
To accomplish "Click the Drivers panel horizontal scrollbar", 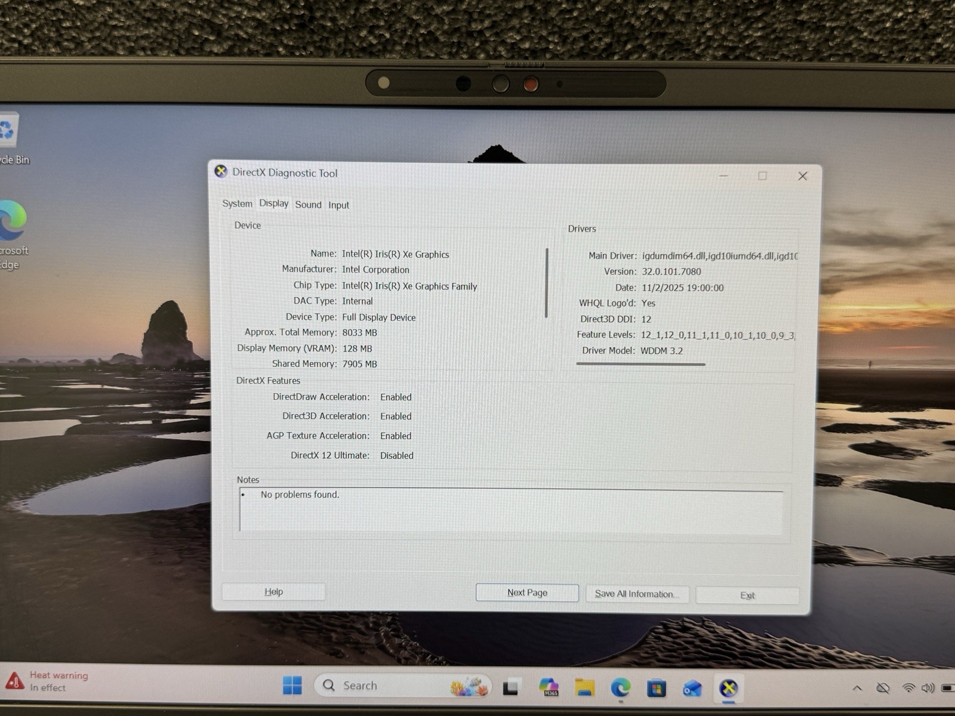I will (x=640, y=364).
